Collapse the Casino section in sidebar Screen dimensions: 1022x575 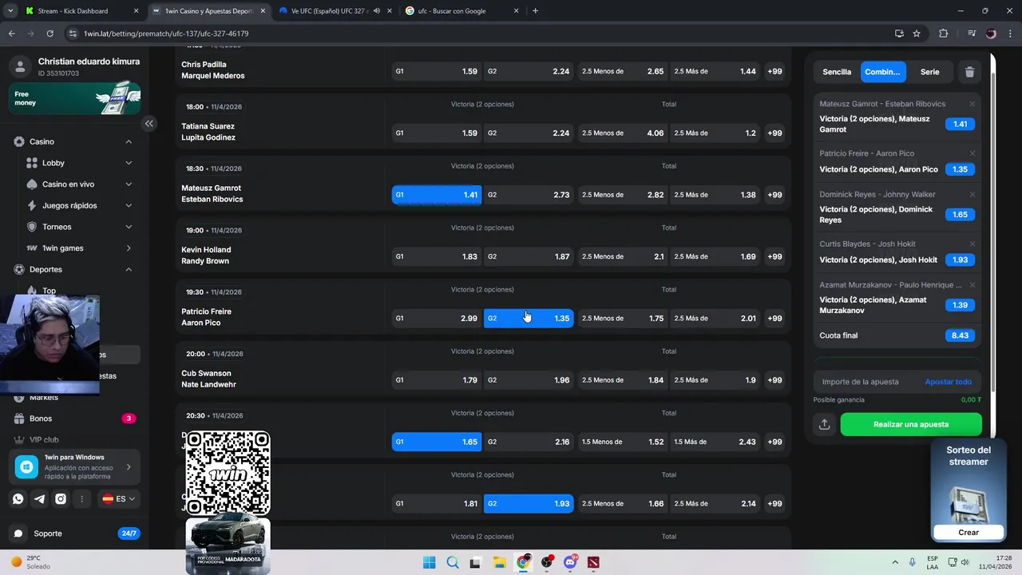pos(129,141)
